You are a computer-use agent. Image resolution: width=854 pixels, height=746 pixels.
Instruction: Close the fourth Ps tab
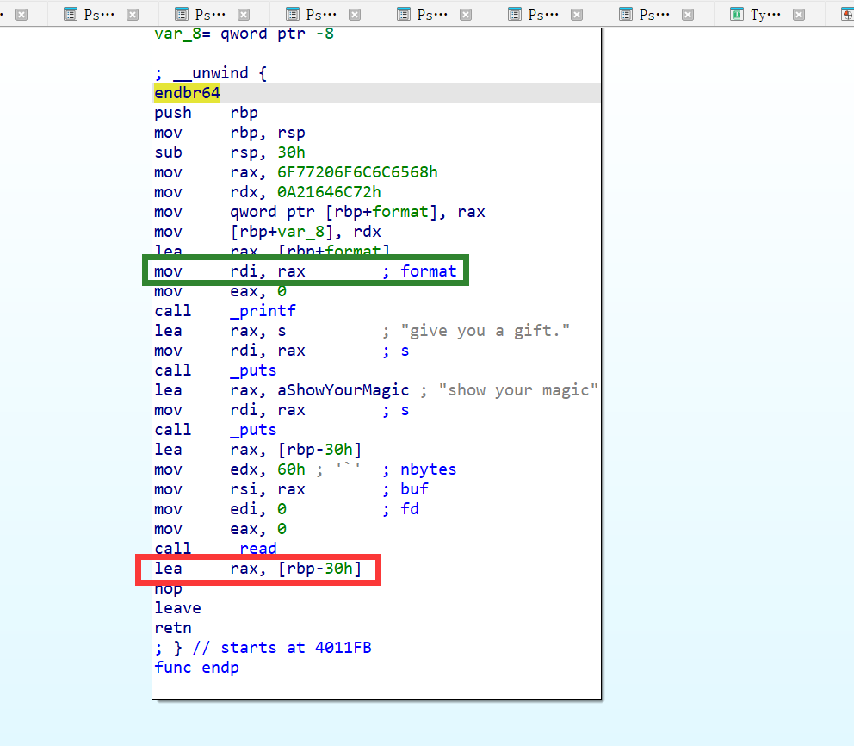466,15
